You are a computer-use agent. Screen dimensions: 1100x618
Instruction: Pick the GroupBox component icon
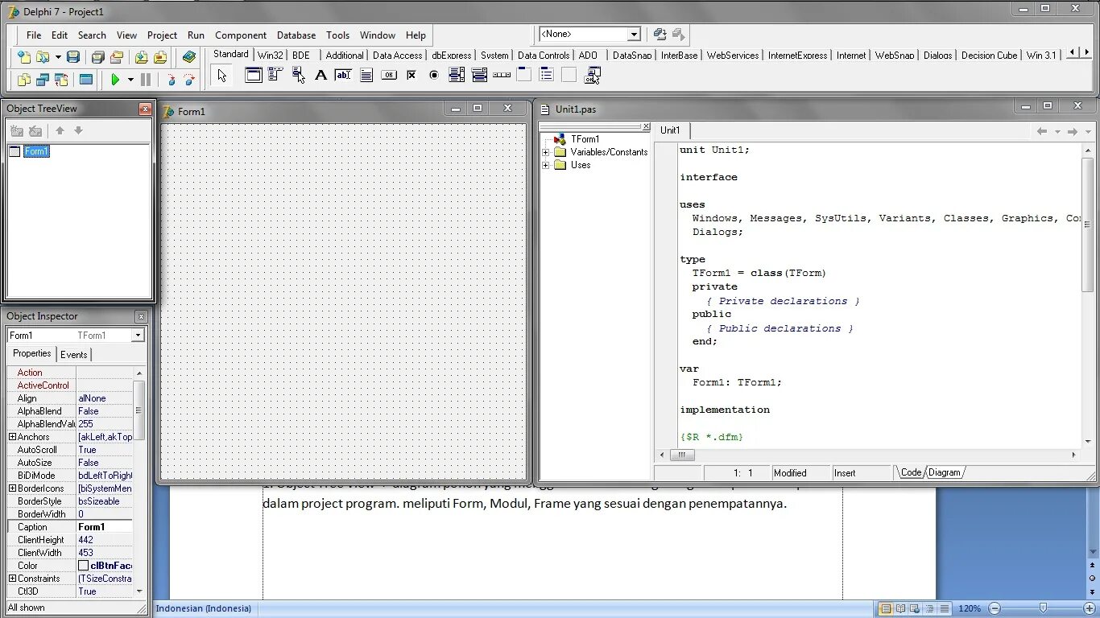click(x=524, y=75)
